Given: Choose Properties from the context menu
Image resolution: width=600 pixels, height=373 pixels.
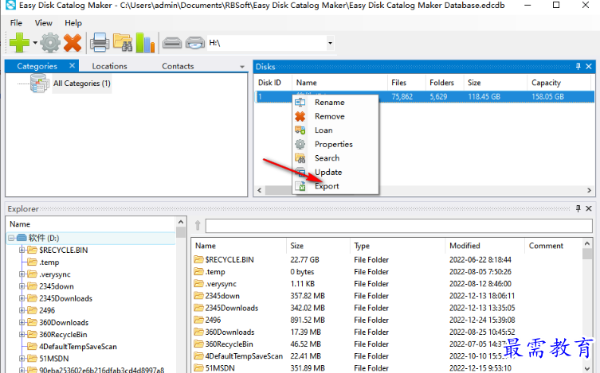Looking at the screenshot, I should (335, 144).
